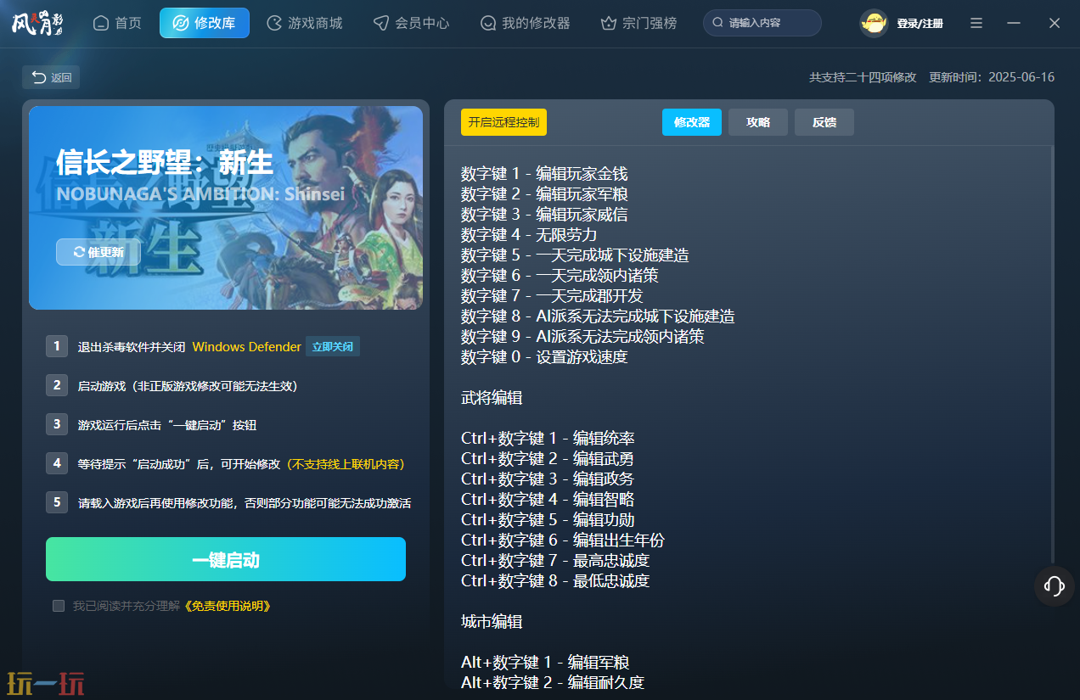This screenshot has width=1080, height=700.
Task: Click the 催更新 refresh button
Action: pos(98,252)
